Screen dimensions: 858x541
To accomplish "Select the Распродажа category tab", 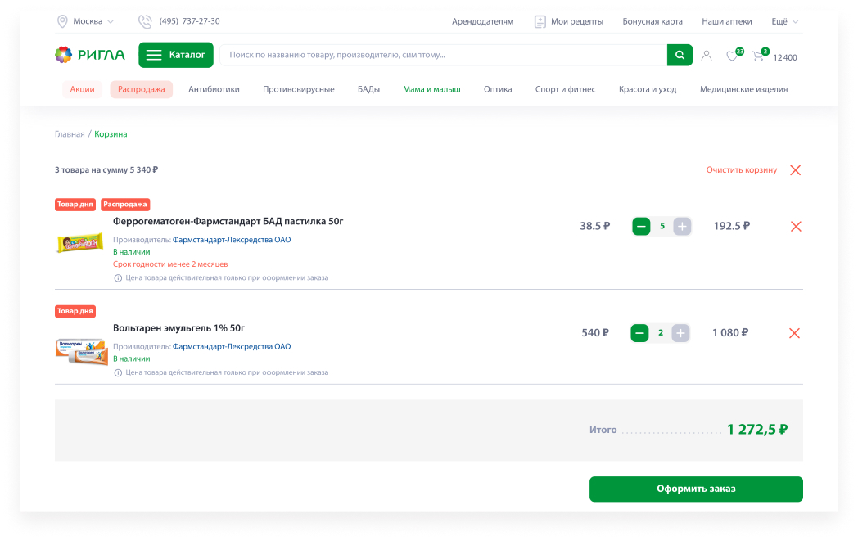I will pos(141,89).
